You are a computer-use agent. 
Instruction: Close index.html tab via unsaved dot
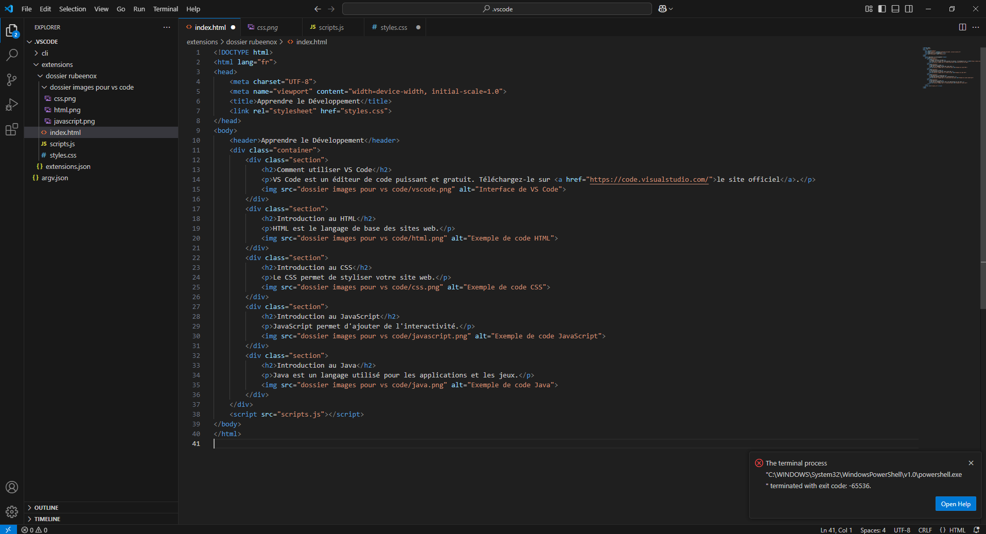(233, 27)
